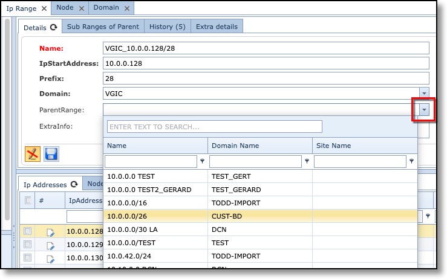This screenshot has height=279, width=447.
Task: Click the filter funnel icon under Domain Name column
Action: coord(307,161)
